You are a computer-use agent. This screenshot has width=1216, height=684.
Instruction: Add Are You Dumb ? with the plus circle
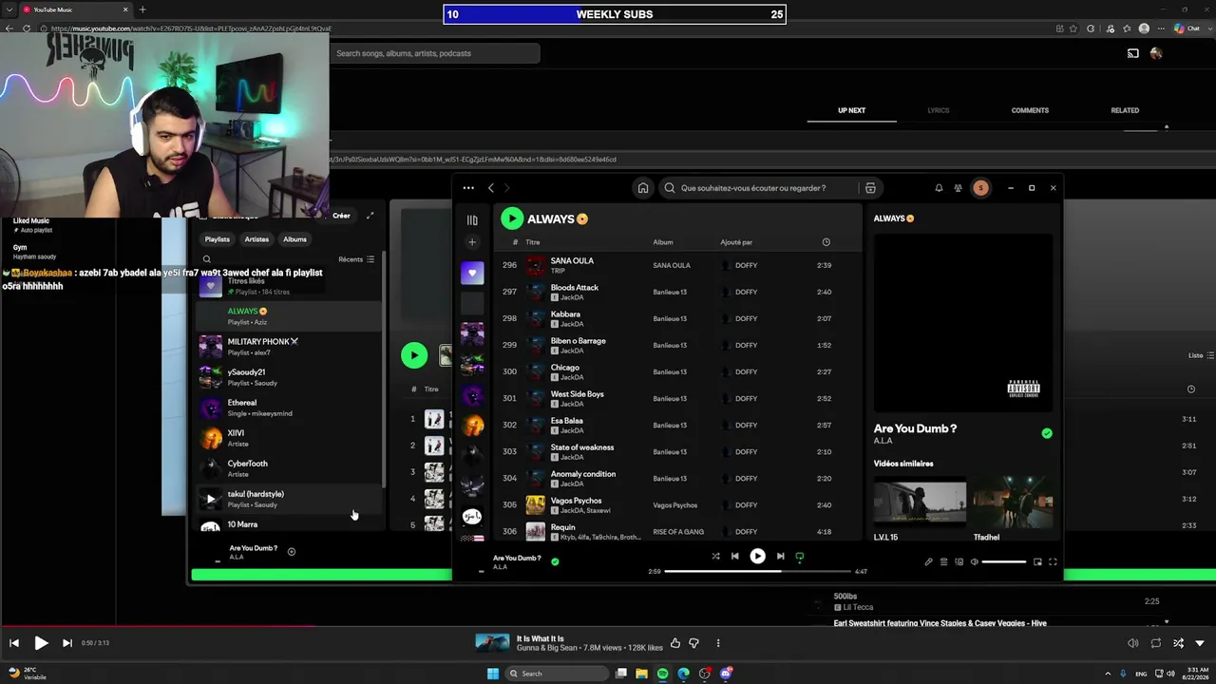[292, 552]
